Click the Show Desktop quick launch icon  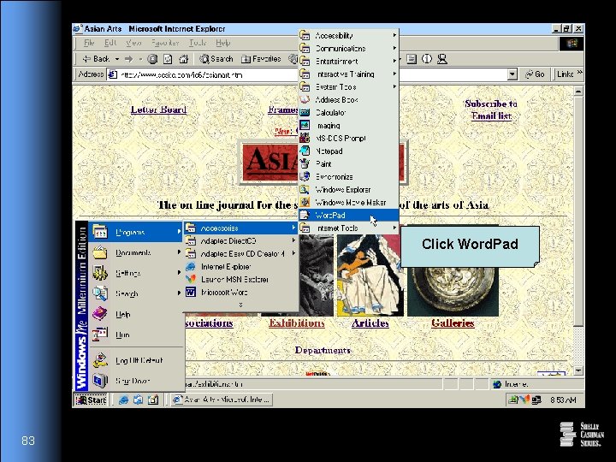[x=153, y=400]
